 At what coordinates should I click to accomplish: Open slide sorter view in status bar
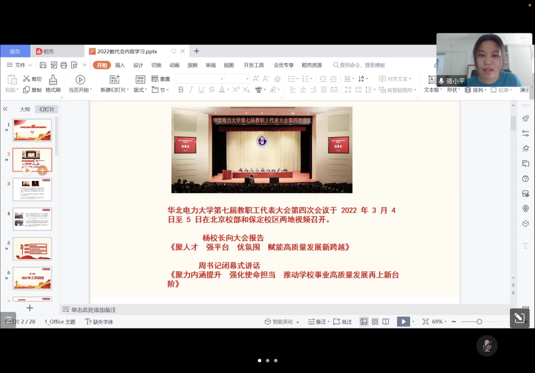click(x=375, y=322)
